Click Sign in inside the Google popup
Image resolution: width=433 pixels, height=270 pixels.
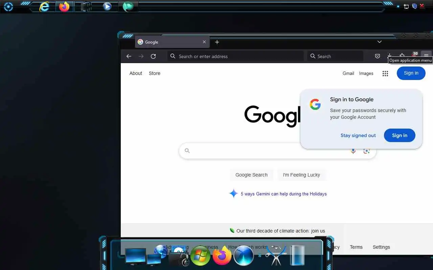coord(400,135)
